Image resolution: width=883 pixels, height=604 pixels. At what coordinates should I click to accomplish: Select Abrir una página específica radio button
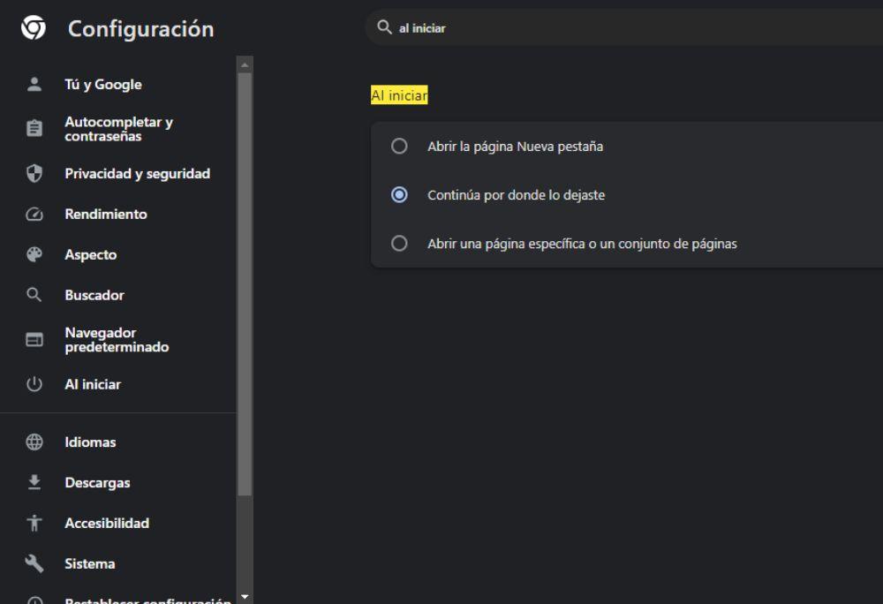click(x=399, y=244)
